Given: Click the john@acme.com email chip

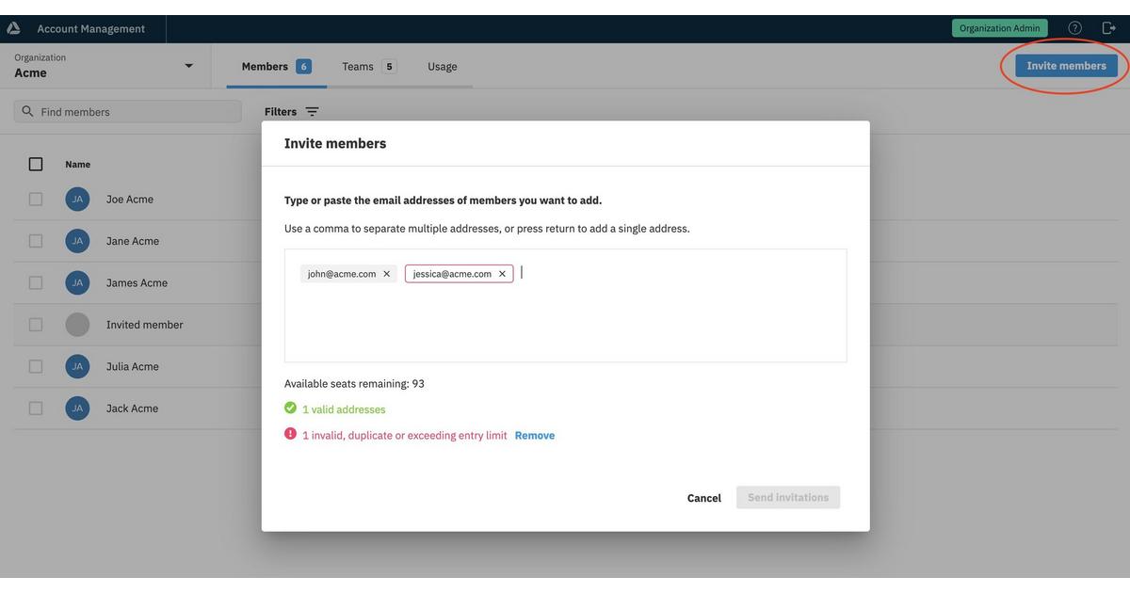Looking at the screenshot, I should pos(348,274).
